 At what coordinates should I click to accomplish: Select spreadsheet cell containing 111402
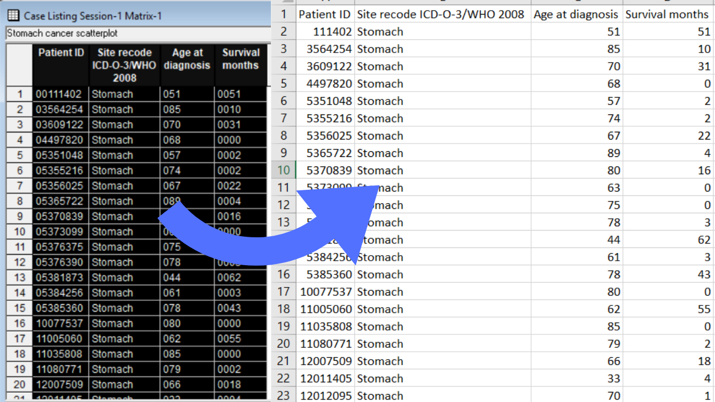pyautogui.click(x=325, y=31)
